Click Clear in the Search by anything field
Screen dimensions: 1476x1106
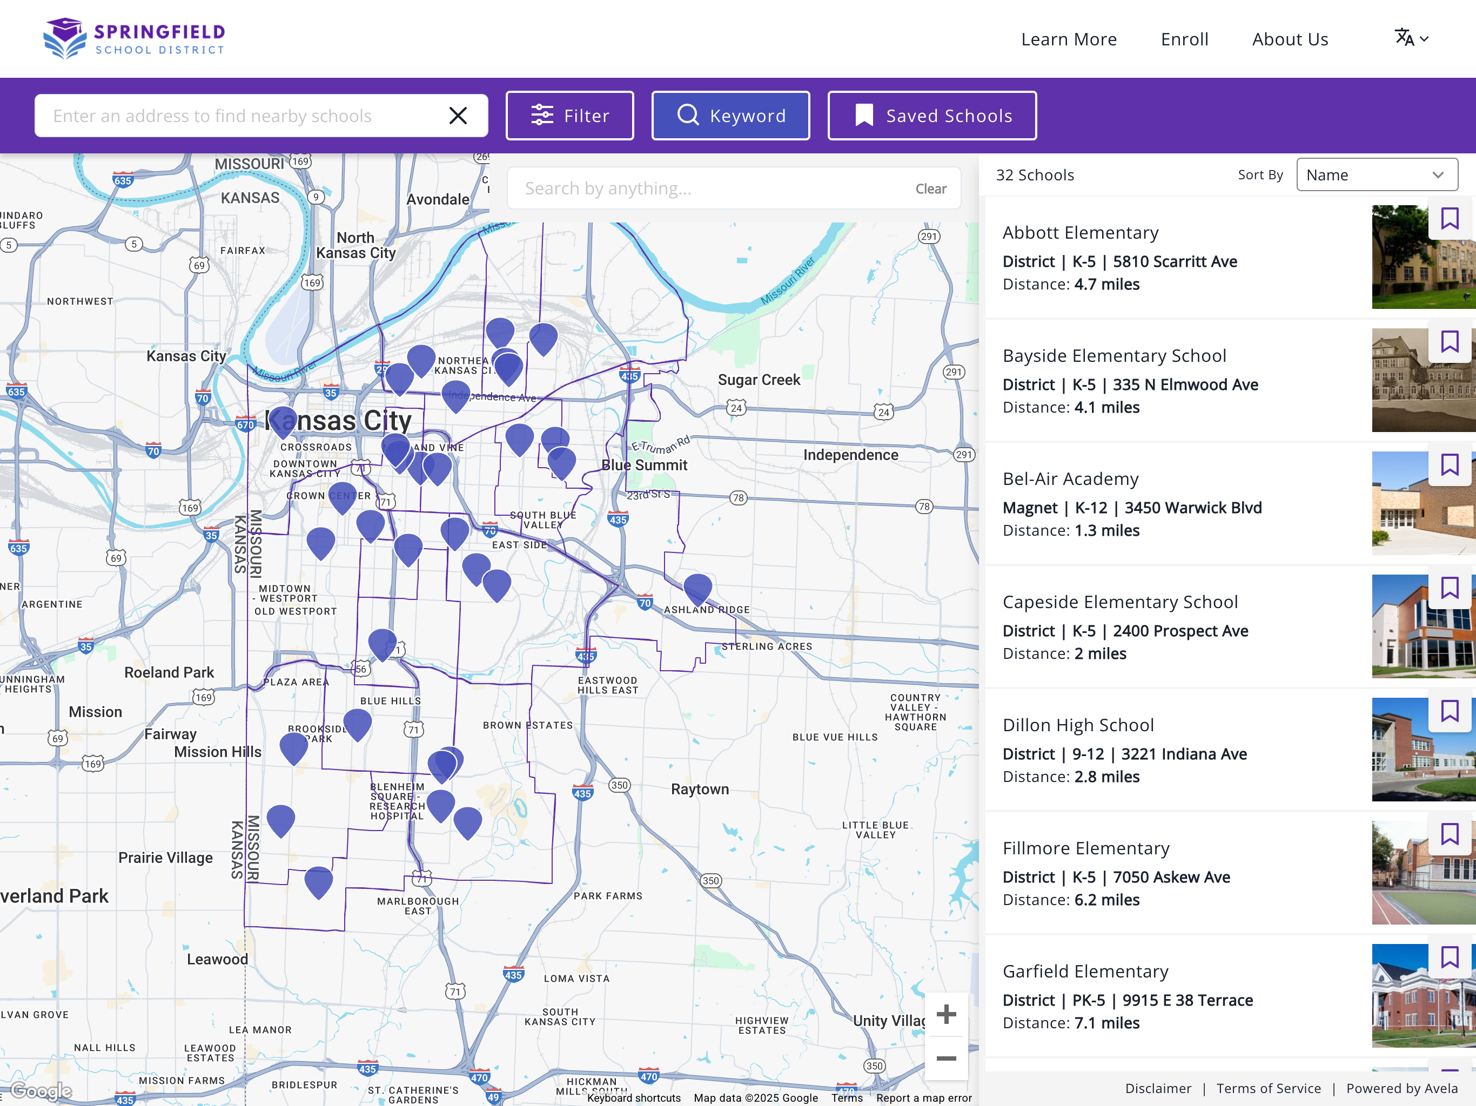[930, 188]
